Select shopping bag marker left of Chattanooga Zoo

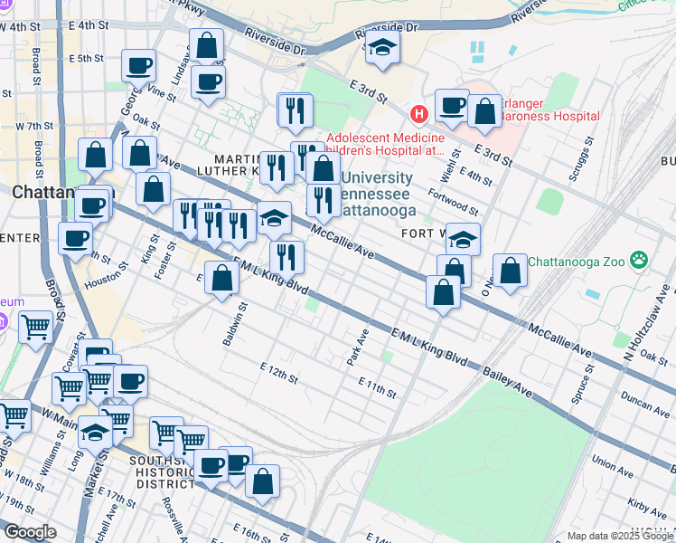tap(510, 271)
